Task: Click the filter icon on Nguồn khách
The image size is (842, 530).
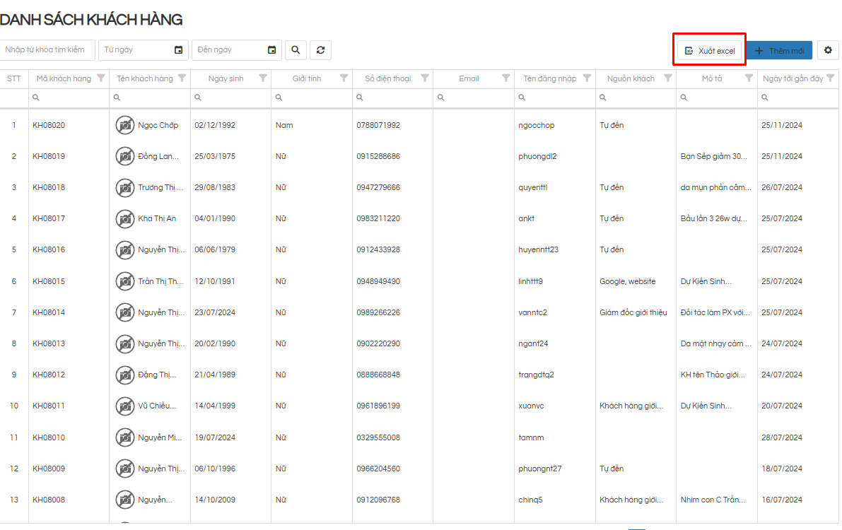Action: click(x=667, y=78)
